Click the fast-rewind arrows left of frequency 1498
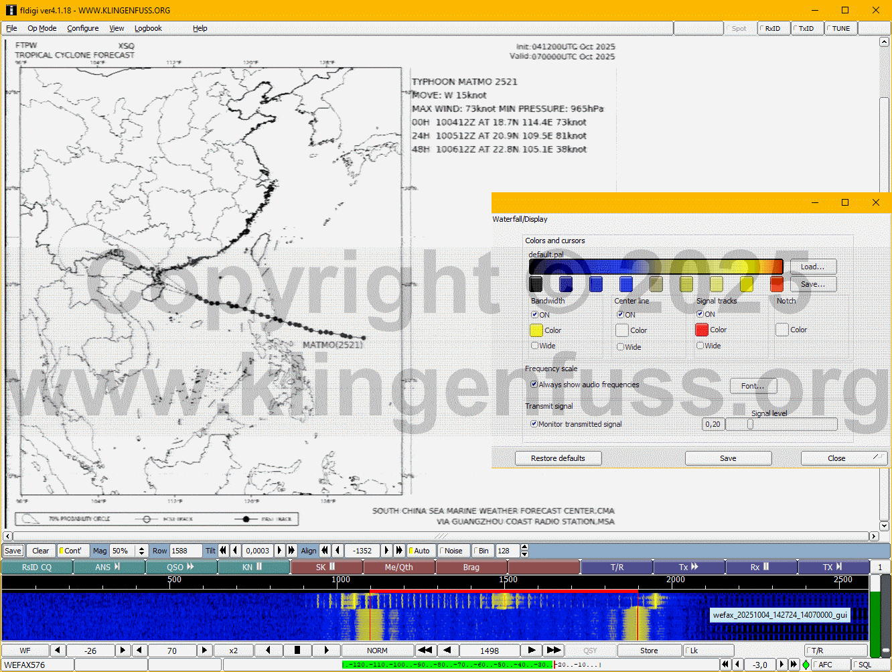This screenshot has width=892, height=672. (x=425, y=651)
